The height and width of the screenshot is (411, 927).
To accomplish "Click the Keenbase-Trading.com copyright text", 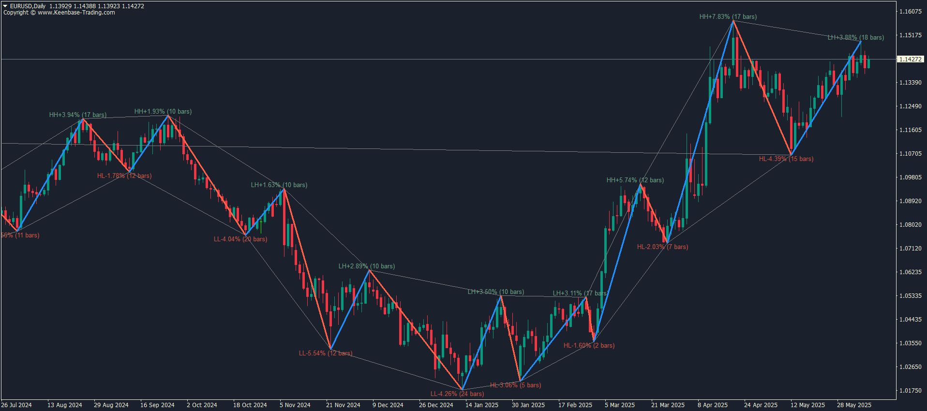I will [x=59, y=13].
